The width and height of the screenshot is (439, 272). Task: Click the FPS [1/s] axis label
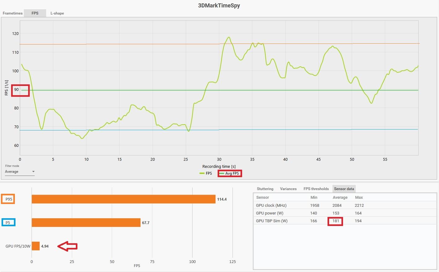pos(7,87)
